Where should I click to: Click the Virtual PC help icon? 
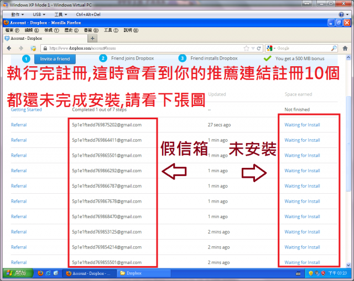coord(341,14)
